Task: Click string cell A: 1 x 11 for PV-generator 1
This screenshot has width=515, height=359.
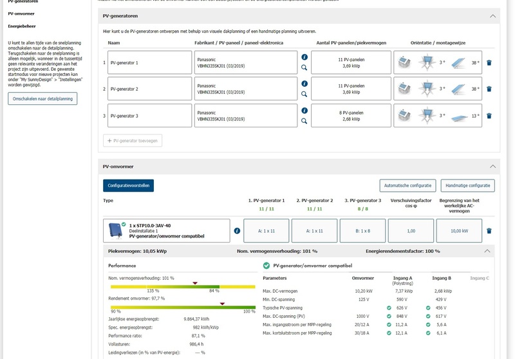Action: tap(267, 231)
